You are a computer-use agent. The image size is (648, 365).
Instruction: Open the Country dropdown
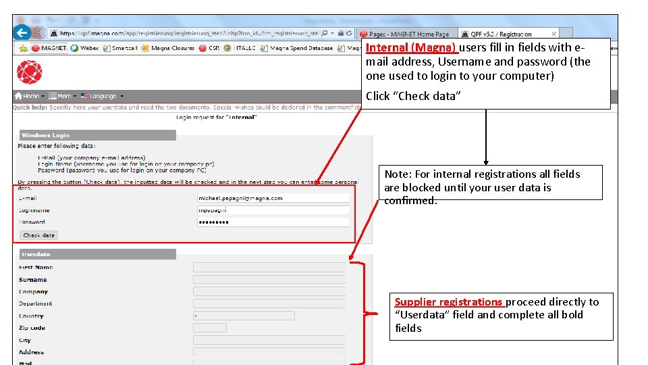[244, 316]
